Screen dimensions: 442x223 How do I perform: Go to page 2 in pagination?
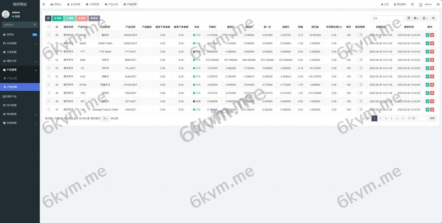click(x=380, y=118)
